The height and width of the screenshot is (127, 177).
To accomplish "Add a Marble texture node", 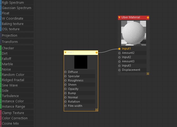I will pos(17,64).
